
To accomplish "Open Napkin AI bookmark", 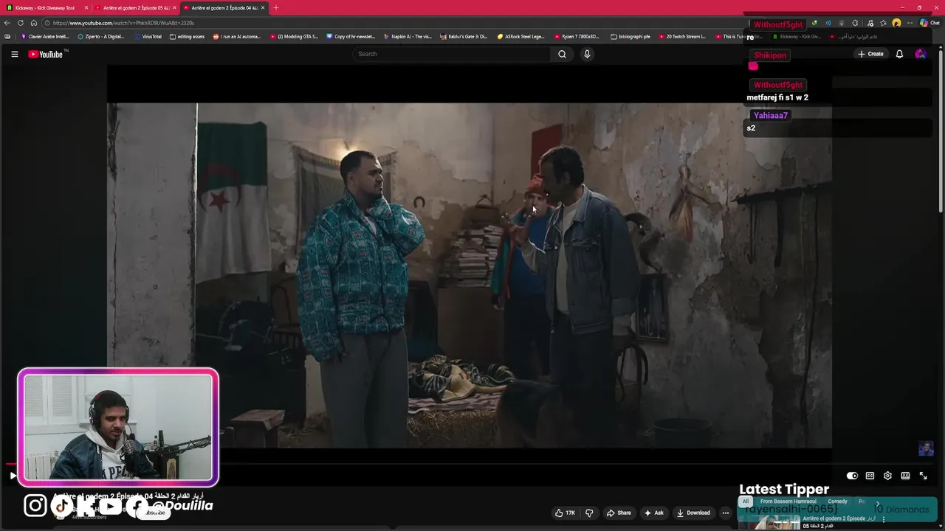I will tap(408, 36).
